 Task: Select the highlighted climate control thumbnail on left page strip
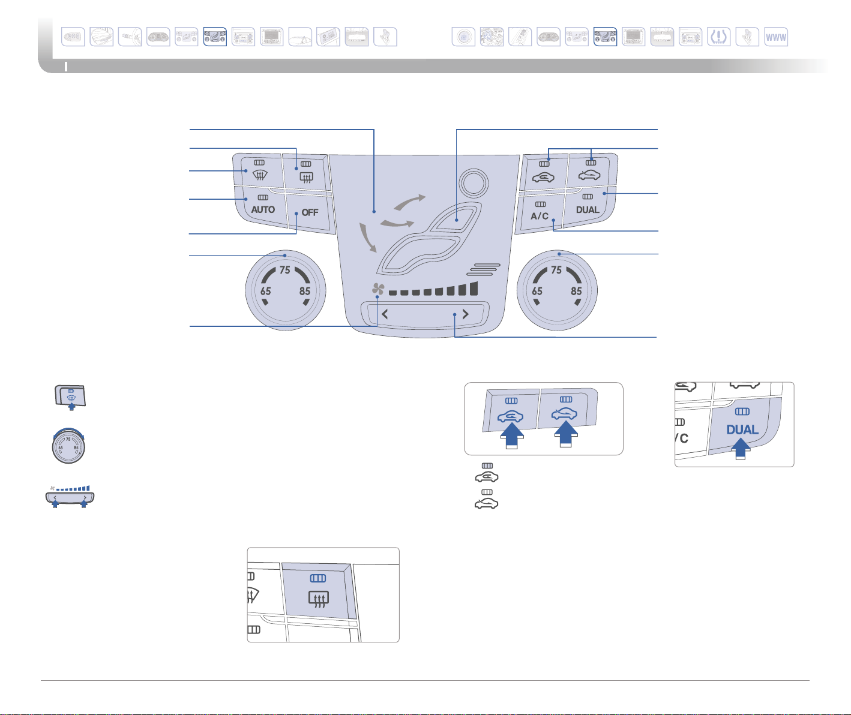click(215, 37)
